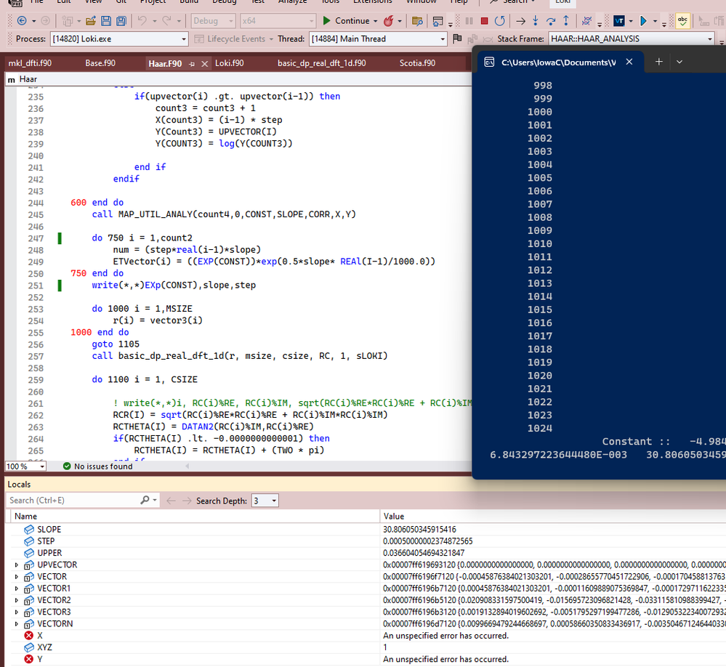Click the Haar module navigation bar

click(x=238, y=79)
